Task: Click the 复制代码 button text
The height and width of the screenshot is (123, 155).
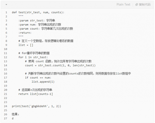Action: coord(145,5)
